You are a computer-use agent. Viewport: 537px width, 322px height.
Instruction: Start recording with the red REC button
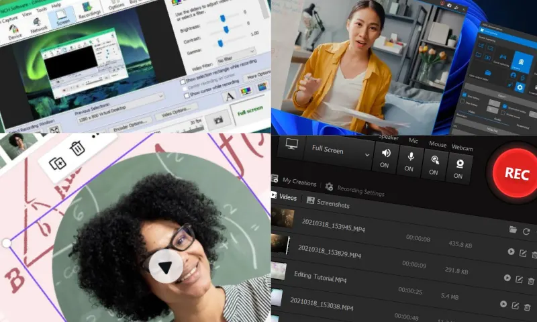[x=516, y=173]
